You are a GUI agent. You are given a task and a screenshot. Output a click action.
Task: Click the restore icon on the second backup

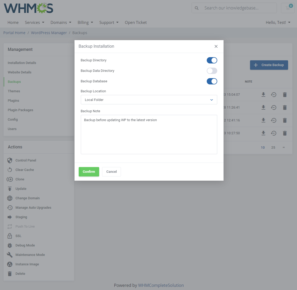click(x=274, y=108)
